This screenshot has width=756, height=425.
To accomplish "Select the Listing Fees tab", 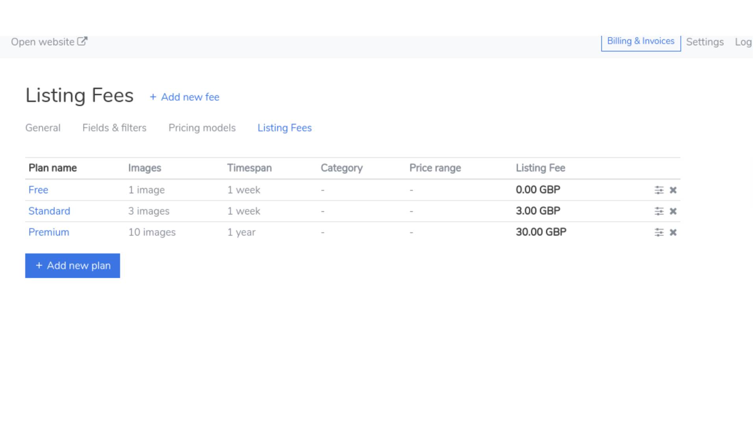I will click(284, 128).
